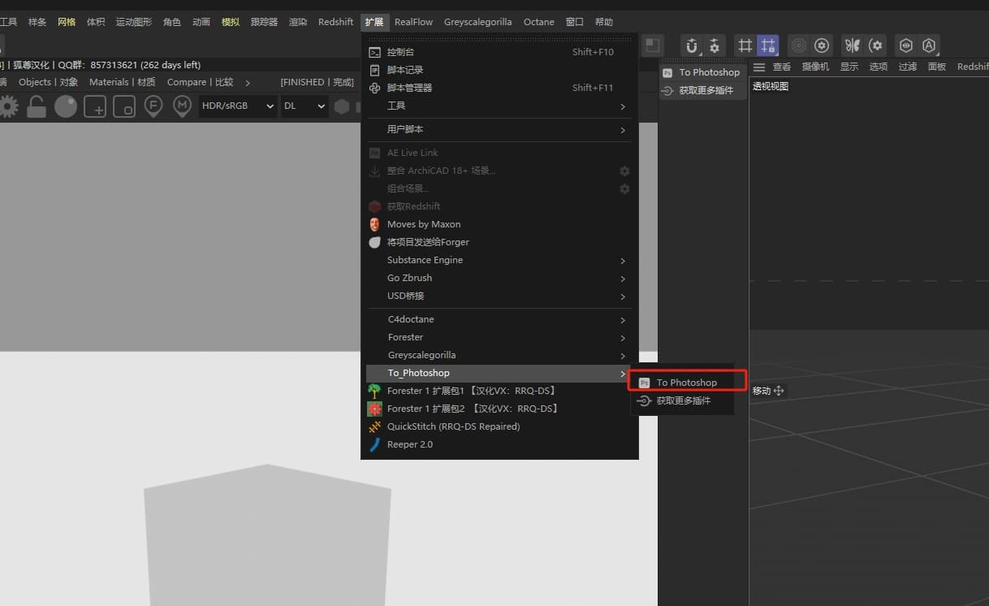Image resolution: width=989 pixels, height=606 pixels.
Task: Open the HDR/sRGB dropdown
Action: click(237, 106)
